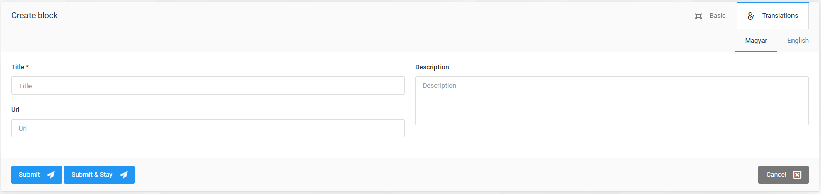Click the Submit button
821x194 pixels.
click(37, 175)
